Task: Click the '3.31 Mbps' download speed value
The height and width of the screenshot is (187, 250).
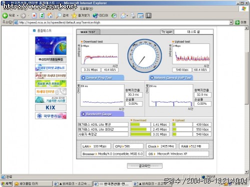Action: [x=90, y=70]
